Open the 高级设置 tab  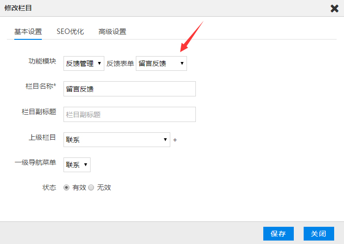[112, 31]
